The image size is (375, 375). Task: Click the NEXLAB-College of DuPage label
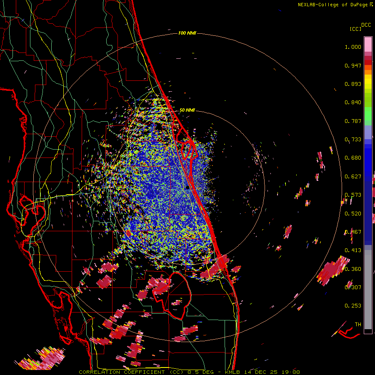[x=333, y=5]
